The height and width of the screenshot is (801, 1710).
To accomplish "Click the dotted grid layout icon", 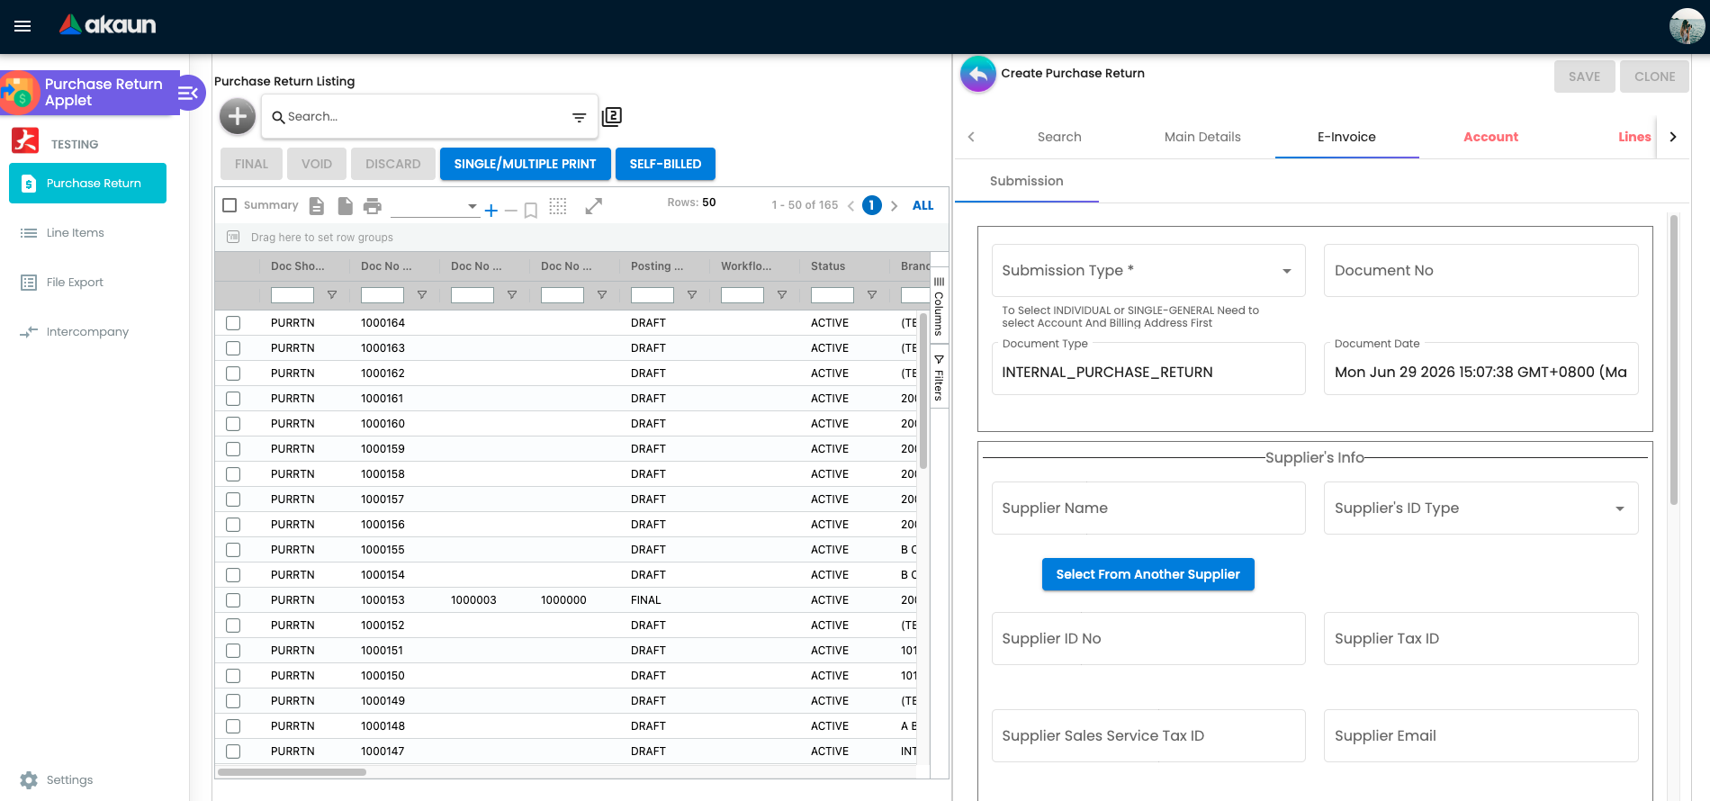I will pyautogui.click(x=558, y=206).
